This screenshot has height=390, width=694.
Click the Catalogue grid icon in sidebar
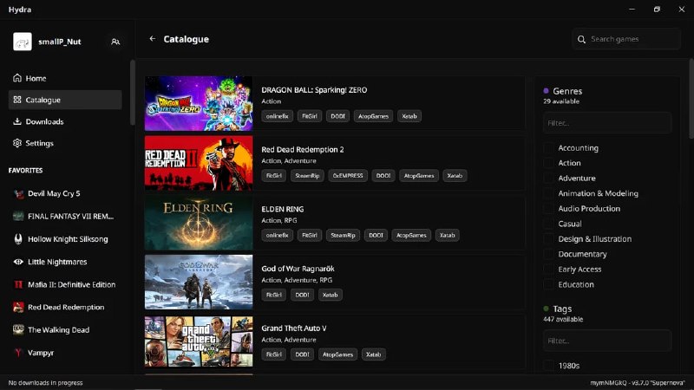[17, 100]
